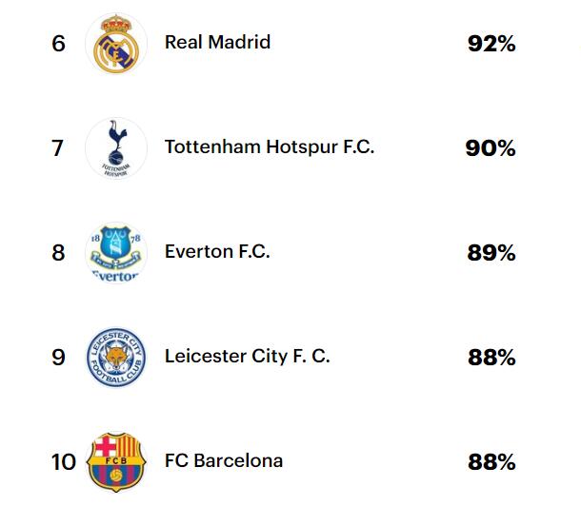Select rank number 10
Image resolution: width=581 pixels, height=506 pixels.
pyautogui.click(x=64, y=462)
